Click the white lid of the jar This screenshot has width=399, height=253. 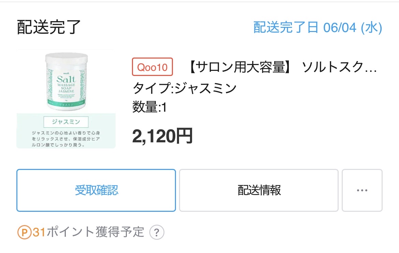[x=66, y=58]
